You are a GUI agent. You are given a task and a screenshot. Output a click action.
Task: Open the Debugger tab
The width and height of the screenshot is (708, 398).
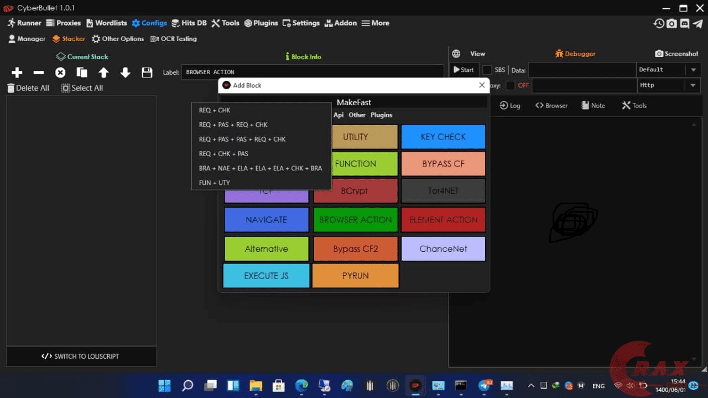pos(575,54)
